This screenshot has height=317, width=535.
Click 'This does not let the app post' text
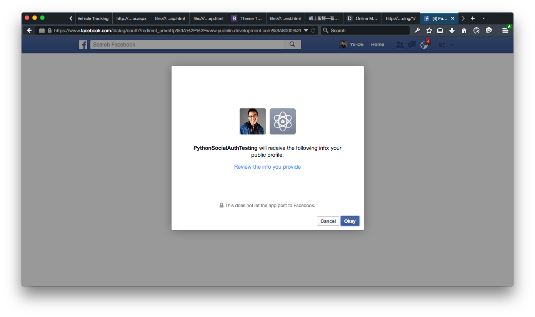point(270,206)
